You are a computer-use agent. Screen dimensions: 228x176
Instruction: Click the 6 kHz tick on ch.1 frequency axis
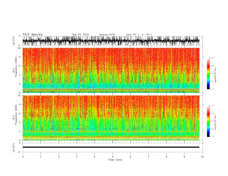pos(20,66)
